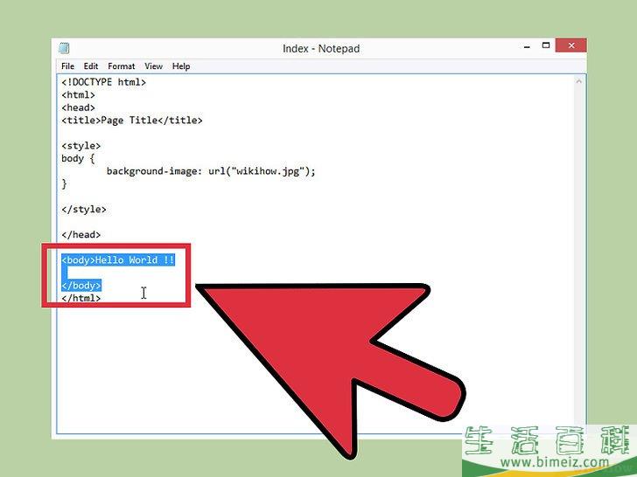Viewport: 637px width, 477px height.
Task: Open the Format menu
Action: pyautogui.click(x=121, y=66)
